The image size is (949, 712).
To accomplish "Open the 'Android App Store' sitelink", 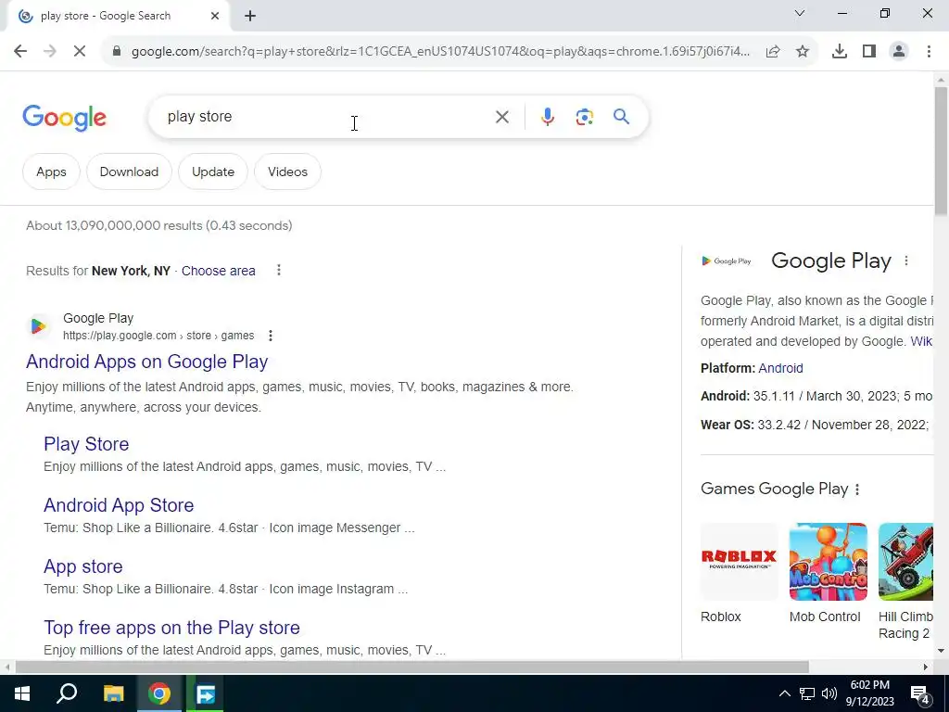I will (119, 505).
